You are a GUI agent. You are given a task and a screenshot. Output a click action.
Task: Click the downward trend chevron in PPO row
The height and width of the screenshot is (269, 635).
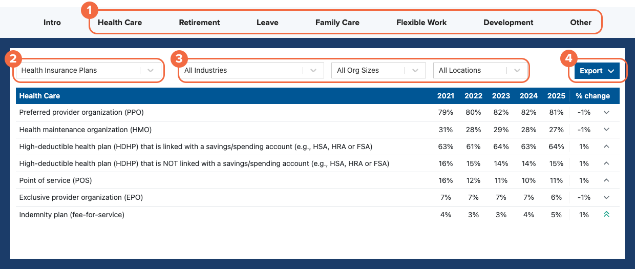tap(606, 112)
